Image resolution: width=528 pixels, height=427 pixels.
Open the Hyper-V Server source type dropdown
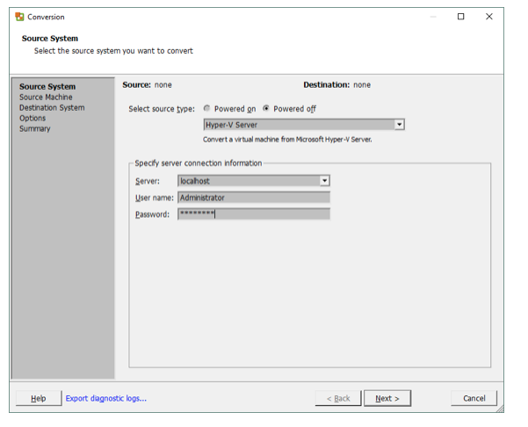(x=400, y=125)
